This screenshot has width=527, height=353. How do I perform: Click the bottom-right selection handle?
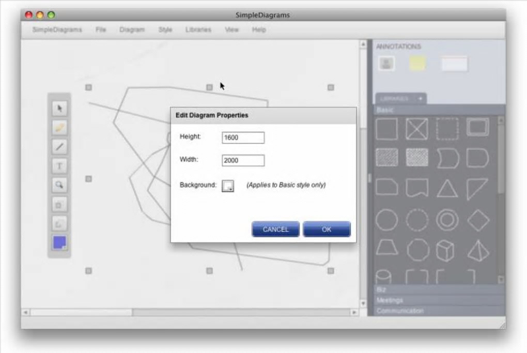point(331,271)
